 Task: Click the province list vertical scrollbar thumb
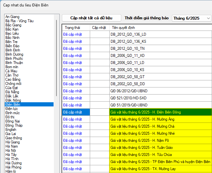tap(56, 58)
